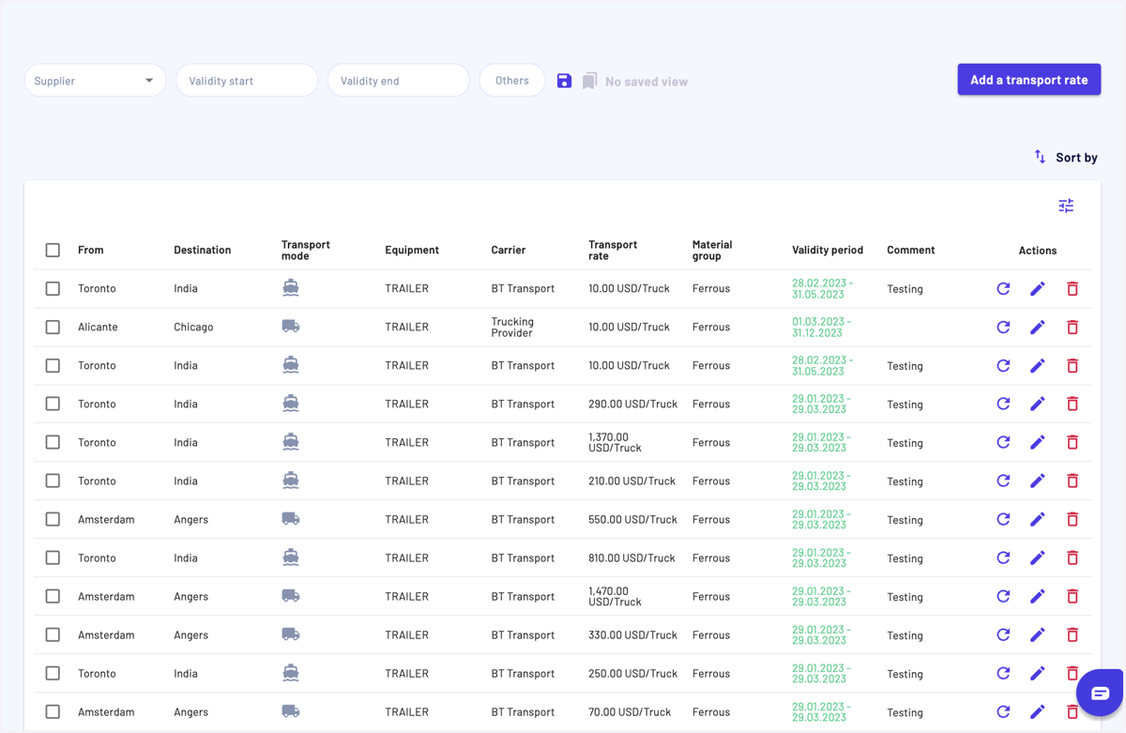Viewport: 1126px width, 733px height.
Task: Renew the 70.00 USD/Truck rate
Action: [1003, 711]
